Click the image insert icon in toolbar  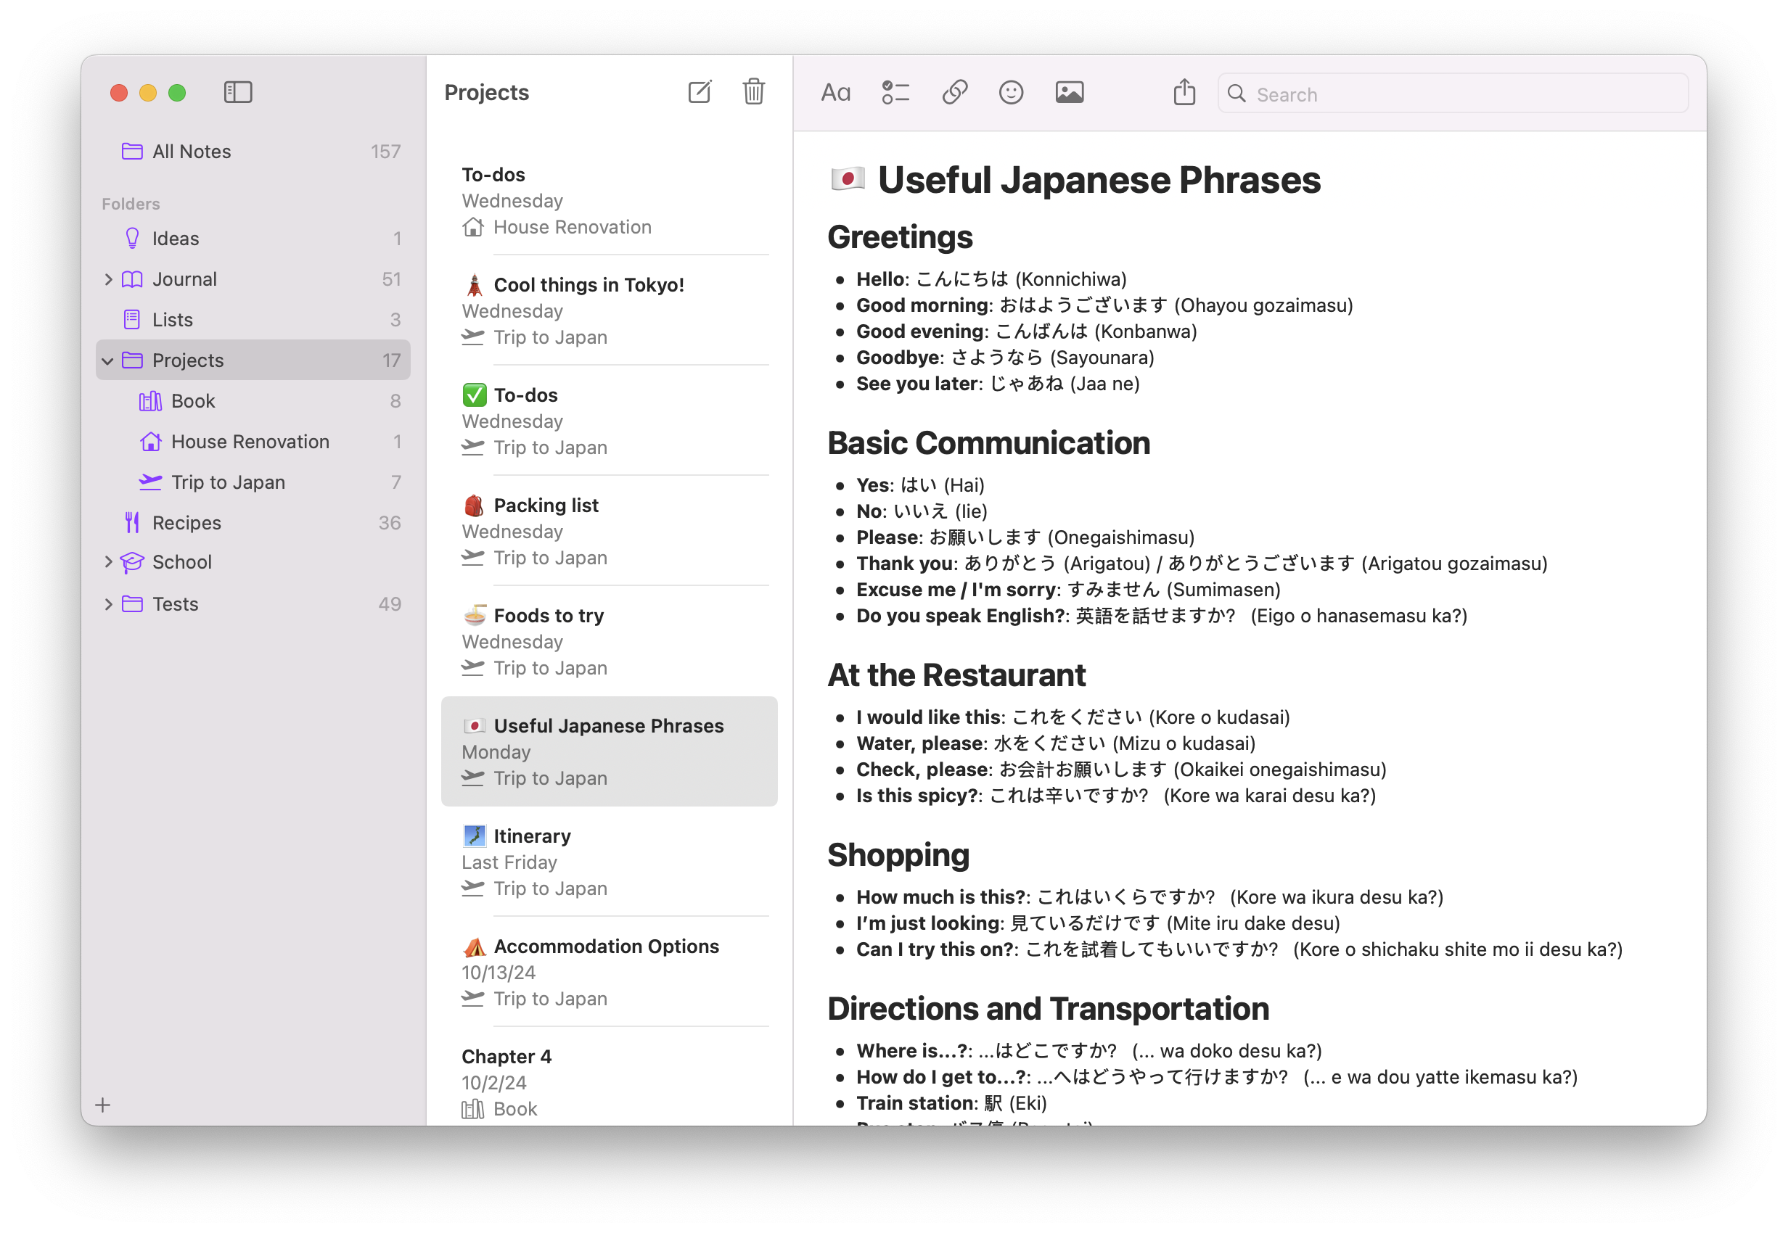pyautogui.click(x=1072, y=94)
